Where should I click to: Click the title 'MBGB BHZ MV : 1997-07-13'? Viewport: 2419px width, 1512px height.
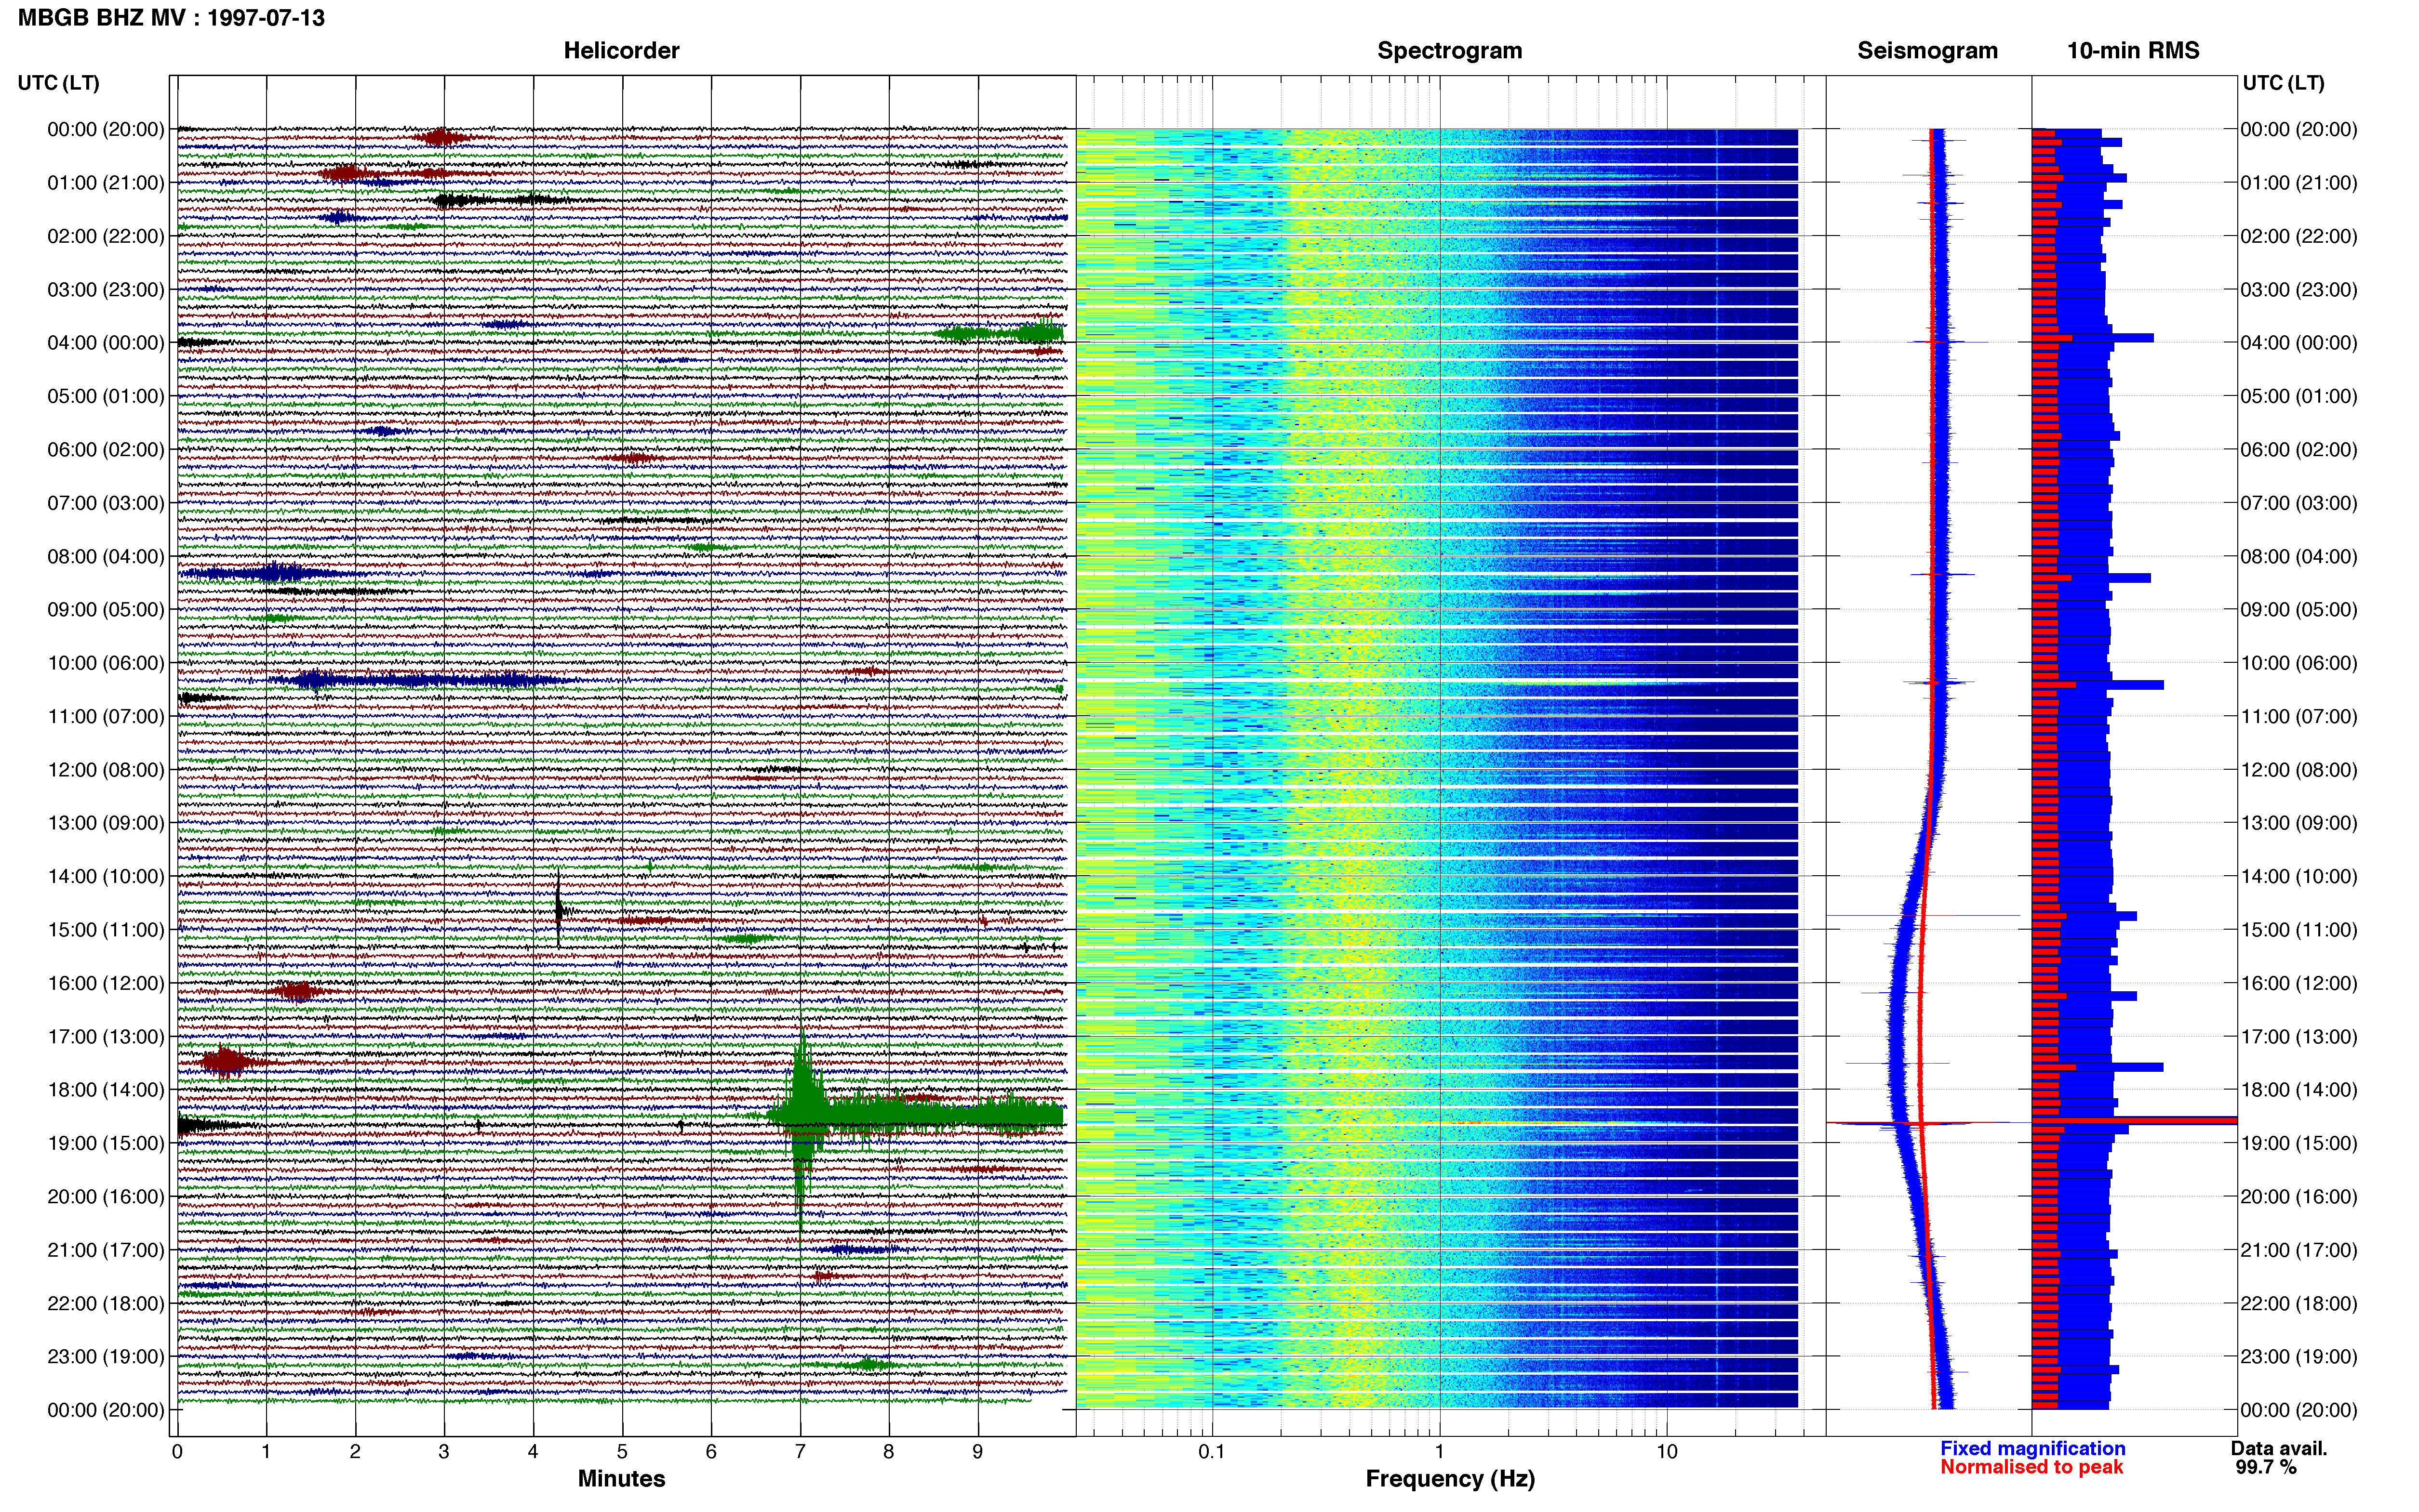(171, 18)
